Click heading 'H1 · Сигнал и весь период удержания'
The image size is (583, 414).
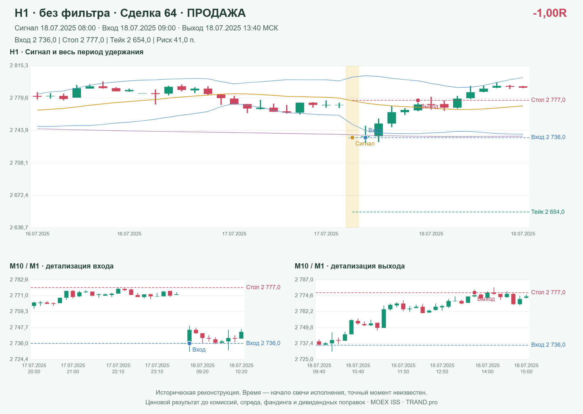pos(76,52)
